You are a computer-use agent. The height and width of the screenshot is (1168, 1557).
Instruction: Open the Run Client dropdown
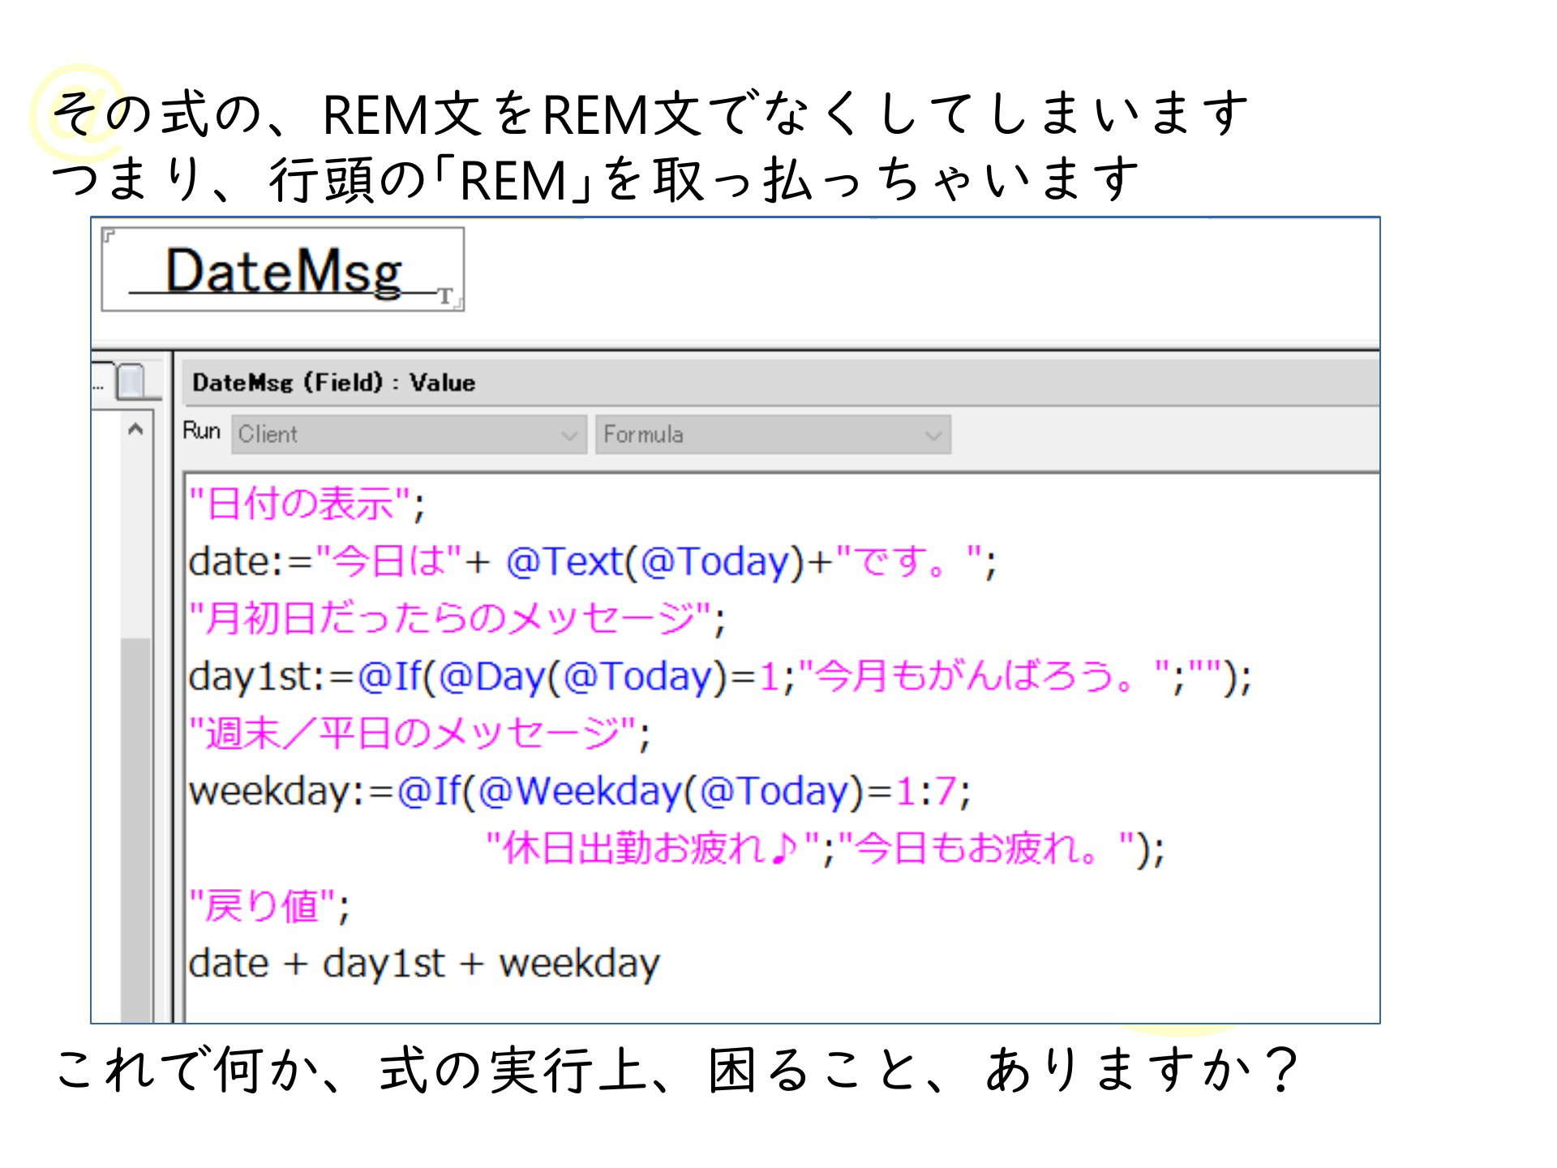point(409,435)
